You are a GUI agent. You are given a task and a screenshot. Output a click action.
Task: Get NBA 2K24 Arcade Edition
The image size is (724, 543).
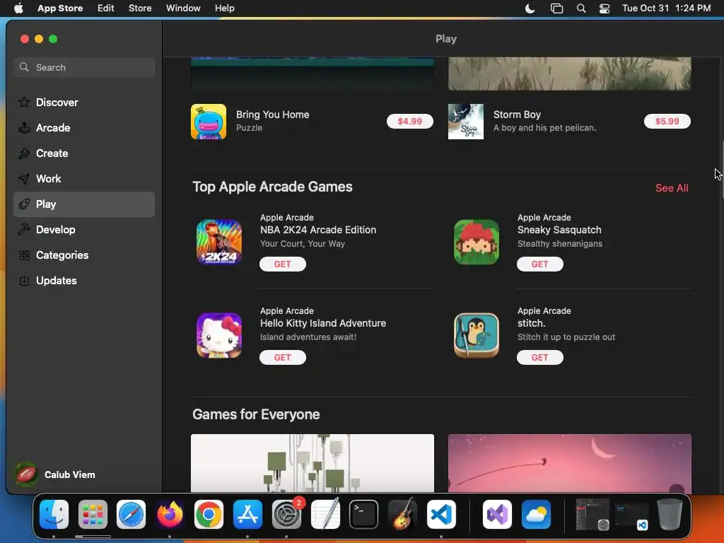click(283, 264)
